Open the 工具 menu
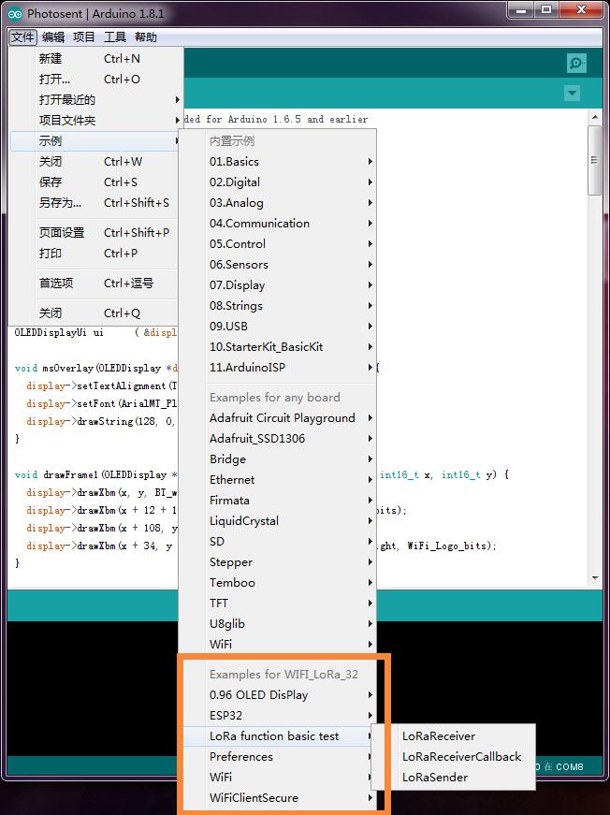Viewport: 610px width, 815px height. pos(114,37)
